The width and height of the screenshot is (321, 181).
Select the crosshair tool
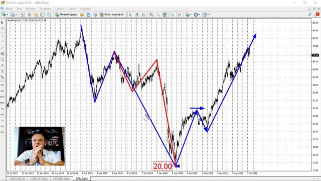(2, 29)
